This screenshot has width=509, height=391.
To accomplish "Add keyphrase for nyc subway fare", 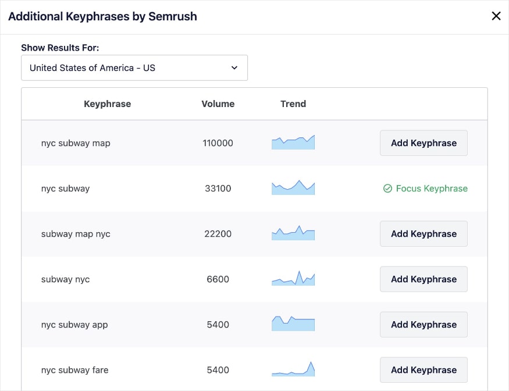I will [x=423, y=370].
